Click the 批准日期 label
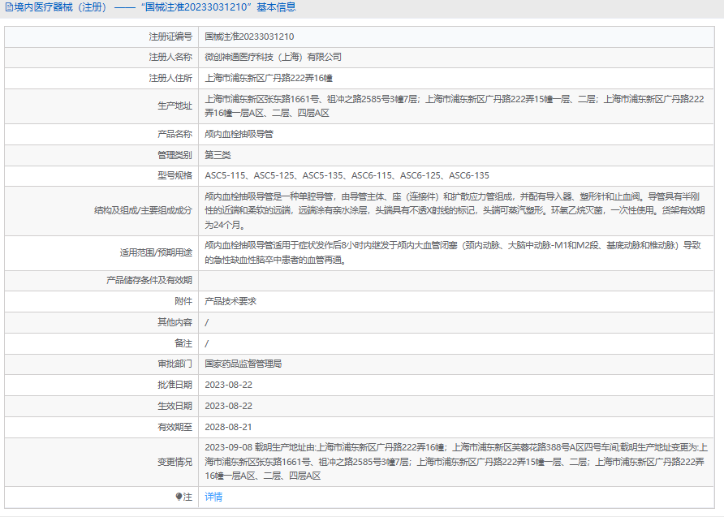The image size is (724, 517). pos(175,385)
